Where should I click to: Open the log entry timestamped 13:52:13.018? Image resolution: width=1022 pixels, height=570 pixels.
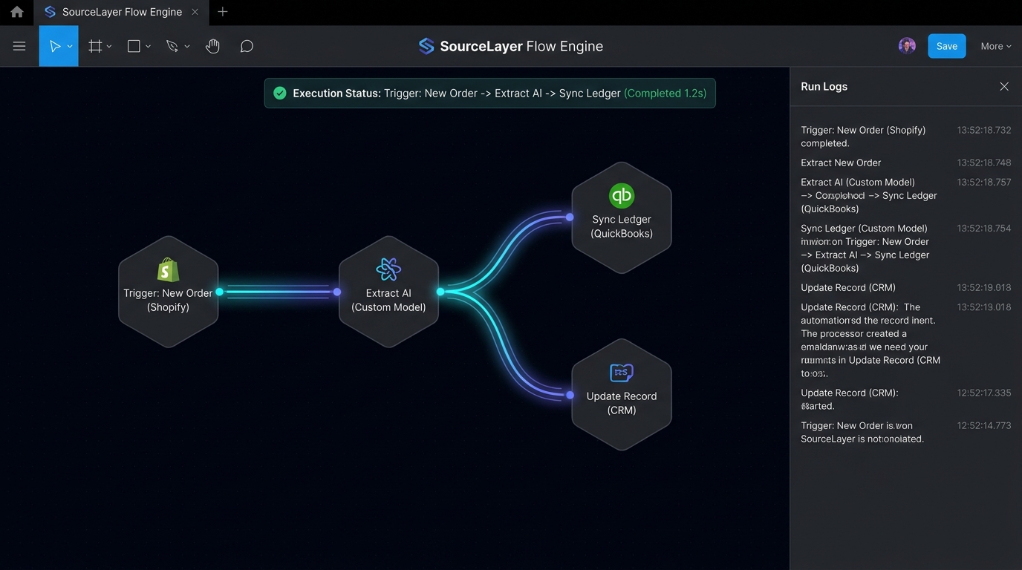point(905,340)
